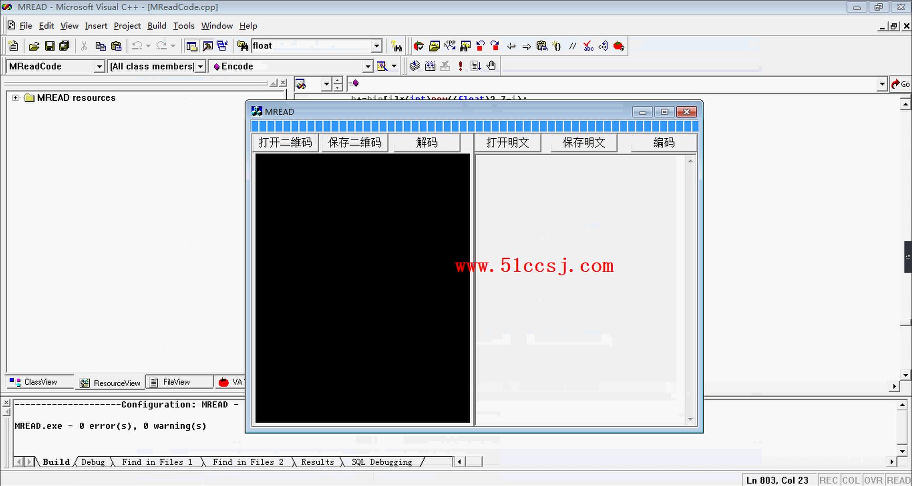Image resolution: width=912 pixels, height=486 pixels.
Task: Open the Encode member function dropdown
Action: [x=368, y=67]
